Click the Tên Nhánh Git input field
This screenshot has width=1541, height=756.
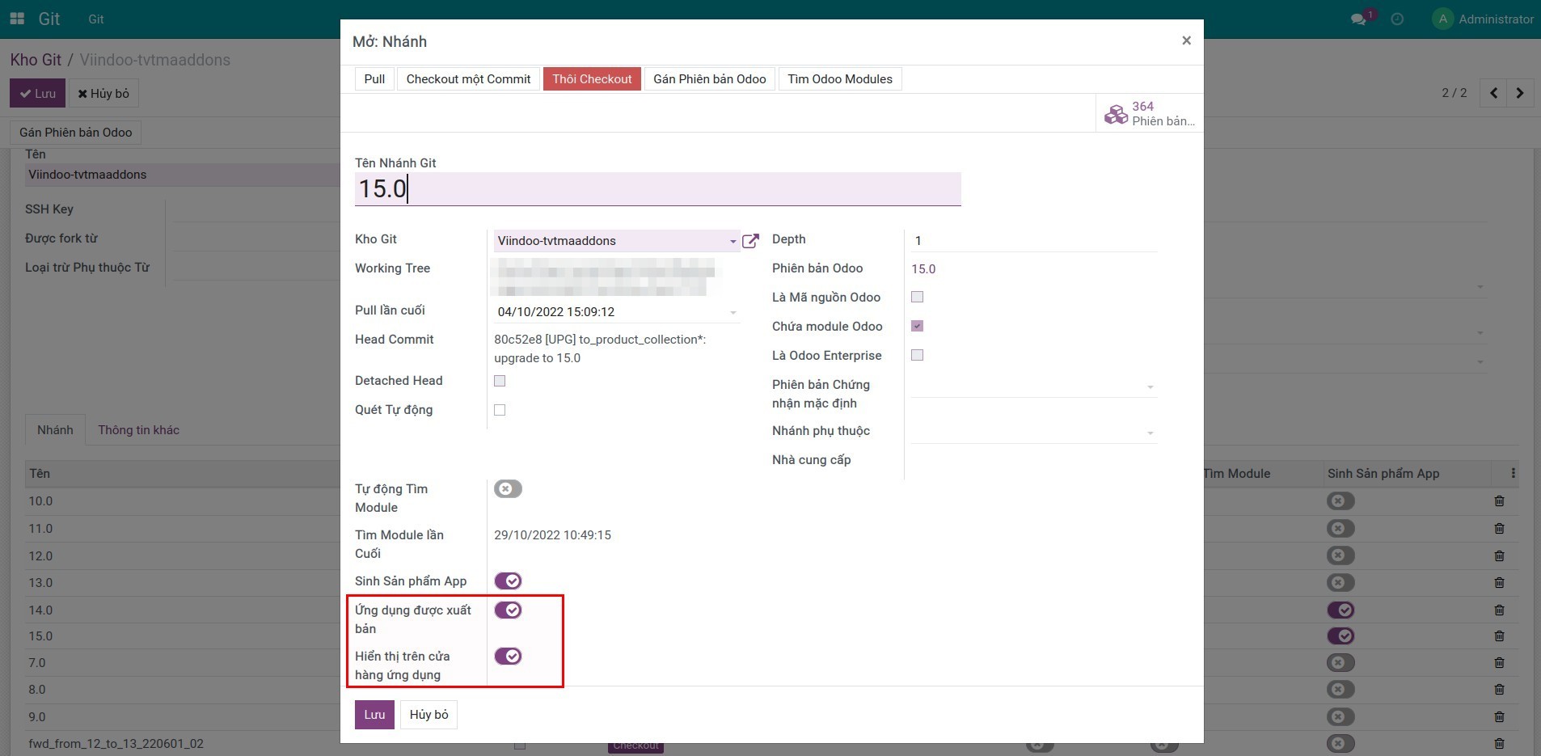click(657, 189)
